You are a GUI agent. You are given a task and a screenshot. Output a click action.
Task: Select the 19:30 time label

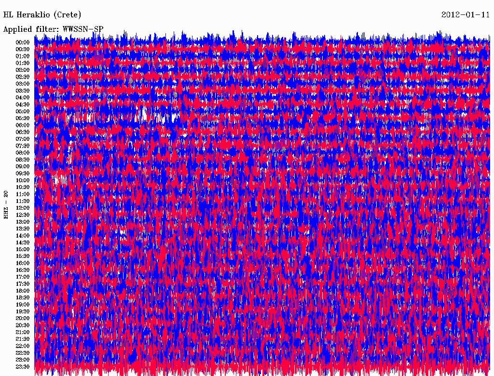point(23,312)
